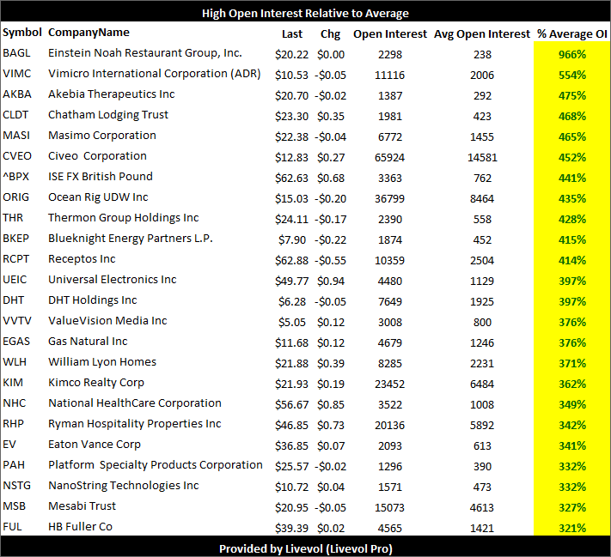Viewport: 611px width, 557px height.
Task: Click Blueknight Energy Partners L.P. name
Action: [x=131, y=239]
